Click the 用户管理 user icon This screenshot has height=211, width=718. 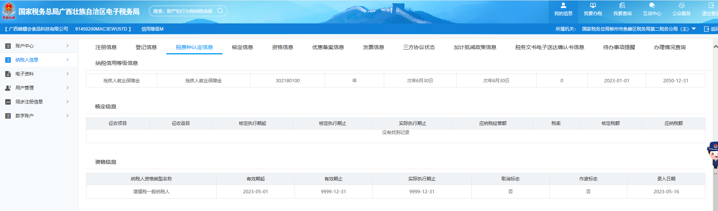click(x=8, y=88)
